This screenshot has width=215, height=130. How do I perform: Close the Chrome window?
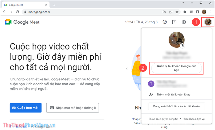[x=210, y=3]
